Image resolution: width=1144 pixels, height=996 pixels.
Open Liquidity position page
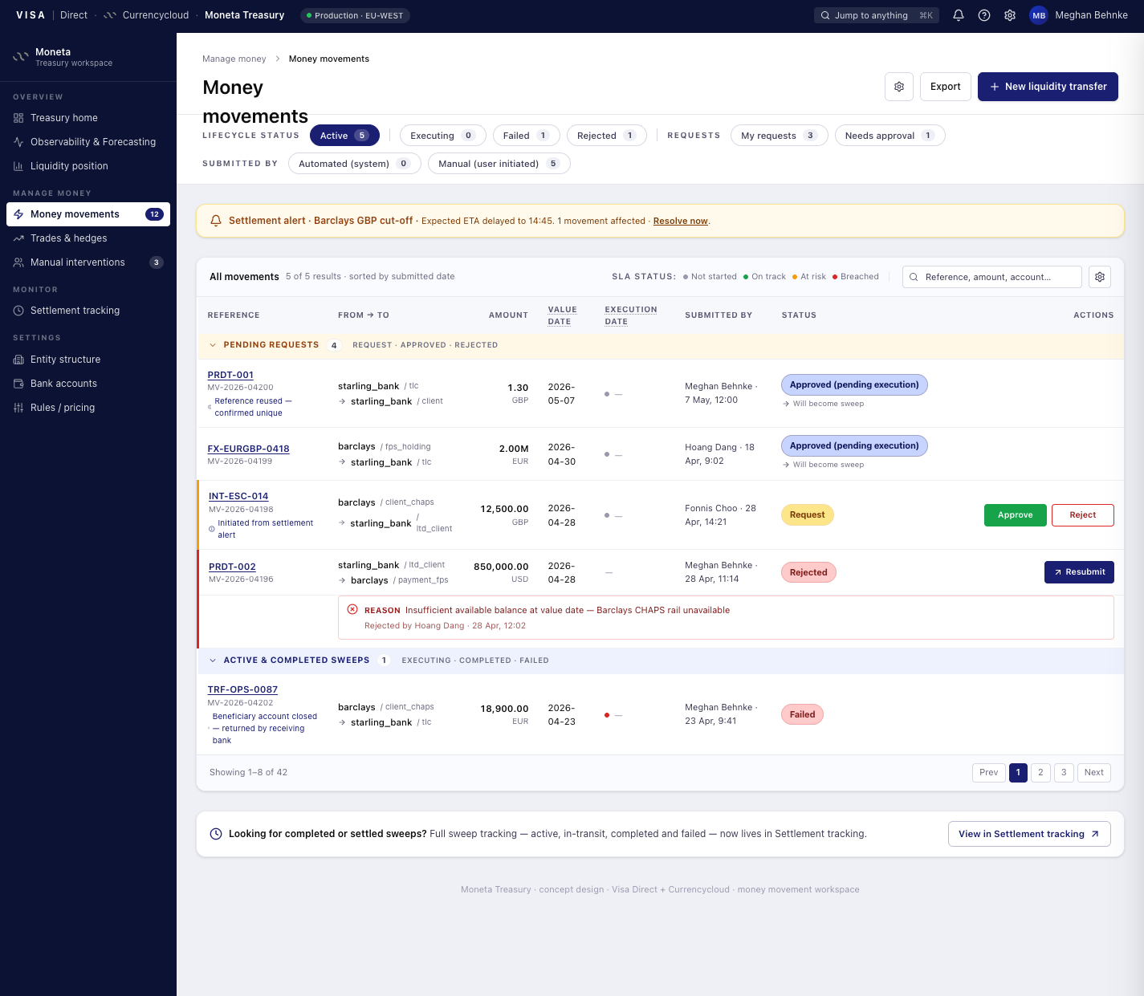(x=88, y=166)
